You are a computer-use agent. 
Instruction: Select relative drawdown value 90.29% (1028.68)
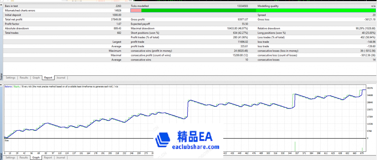click(365, 28)
